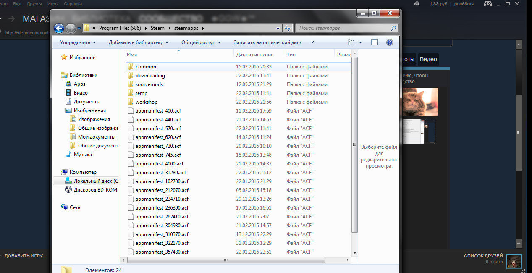Click the Explorer Forward navigation arrow
The width and height of the screenshot is (532, 273).
(71, 29)
